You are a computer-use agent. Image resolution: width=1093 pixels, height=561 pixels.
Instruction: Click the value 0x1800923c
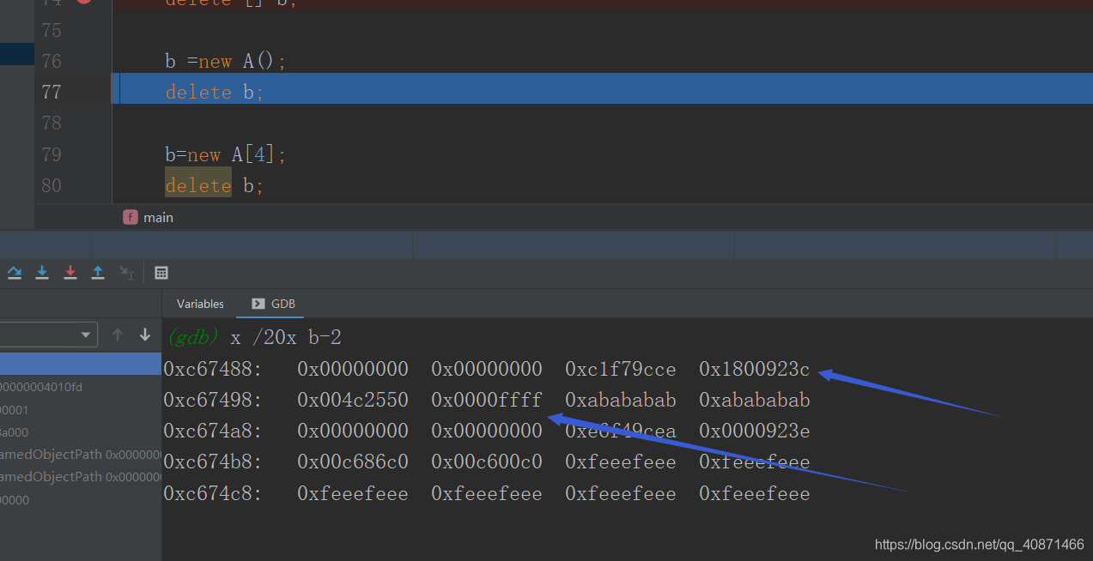(x=755, y=369)
